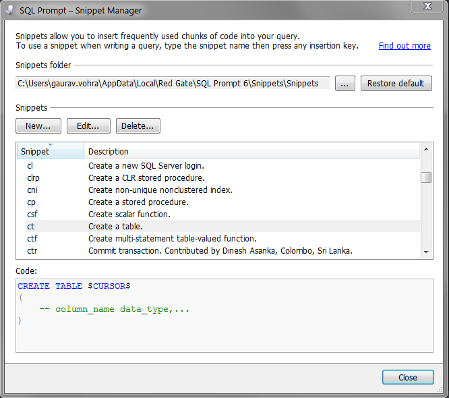Viewport: 449px width, 398px height.
Task: Select the ctf snippet row
Action: pos(222,238)
